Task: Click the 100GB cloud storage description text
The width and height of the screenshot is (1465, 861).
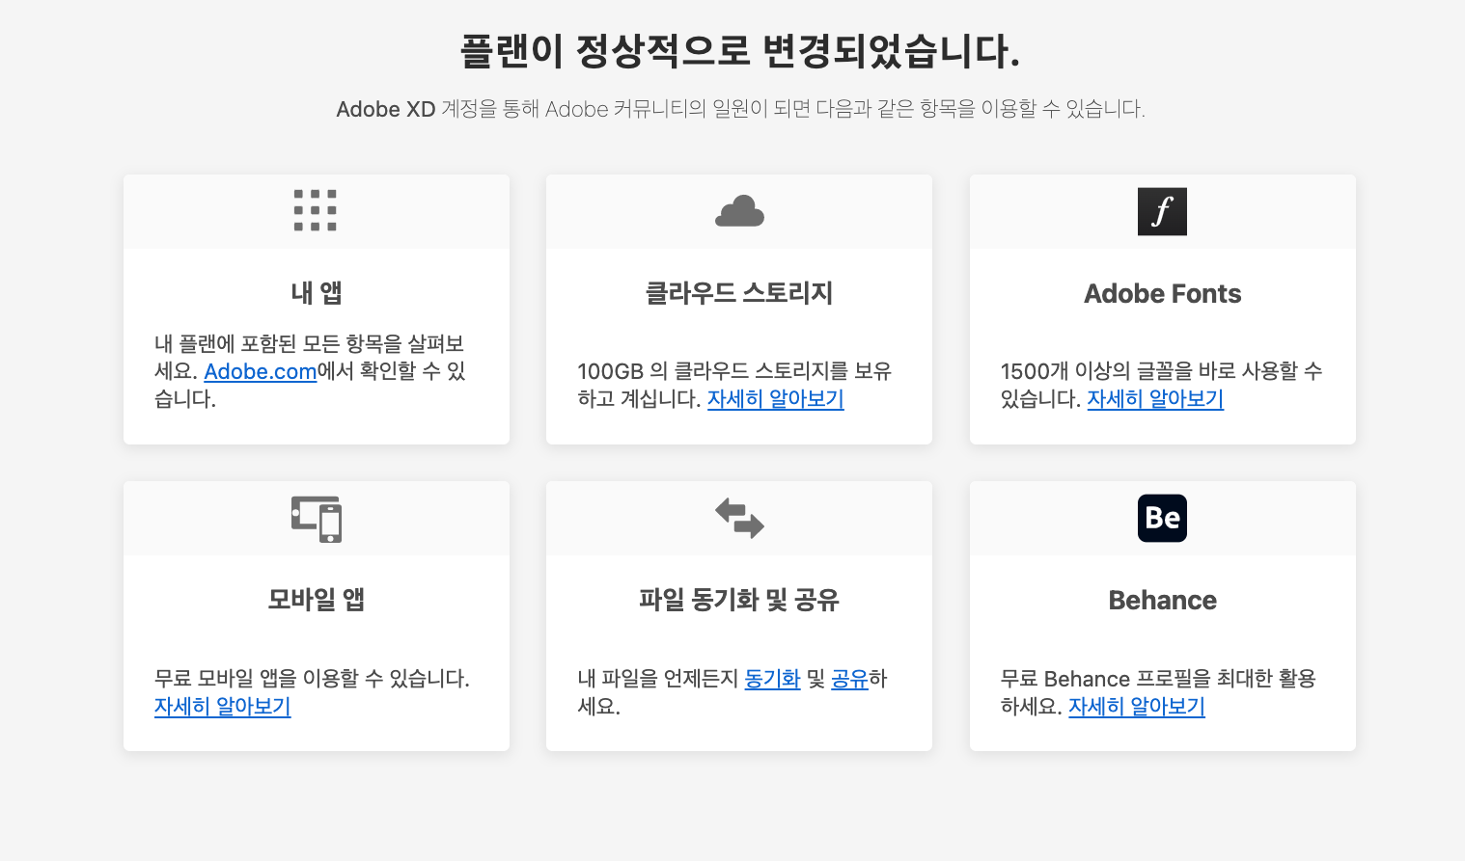Action: point(735,385)
